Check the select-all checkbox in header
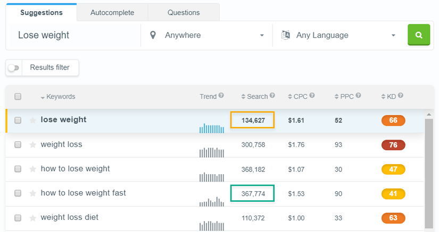Image resolution: width=439 pixels, height=232 pixels. 18,97
